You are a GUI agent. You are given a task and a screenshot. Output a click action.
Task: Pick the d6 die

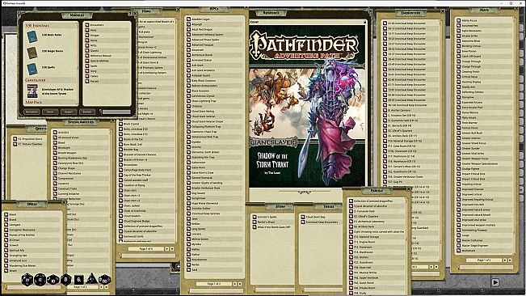pyautogui.click(x=78, y=280)
